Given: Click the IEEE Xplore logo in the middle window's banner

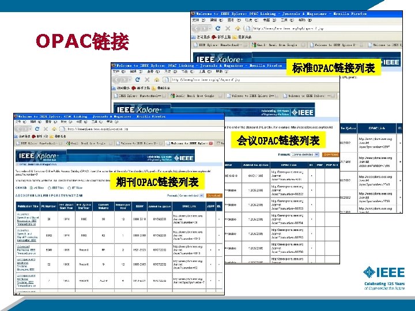Looking at the screenshot, I should point(139,110).
